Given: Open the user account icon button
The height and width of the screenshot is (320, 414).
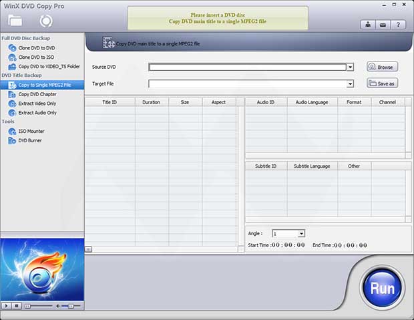Looking at the screenshot, I should (x=368, y=25).
